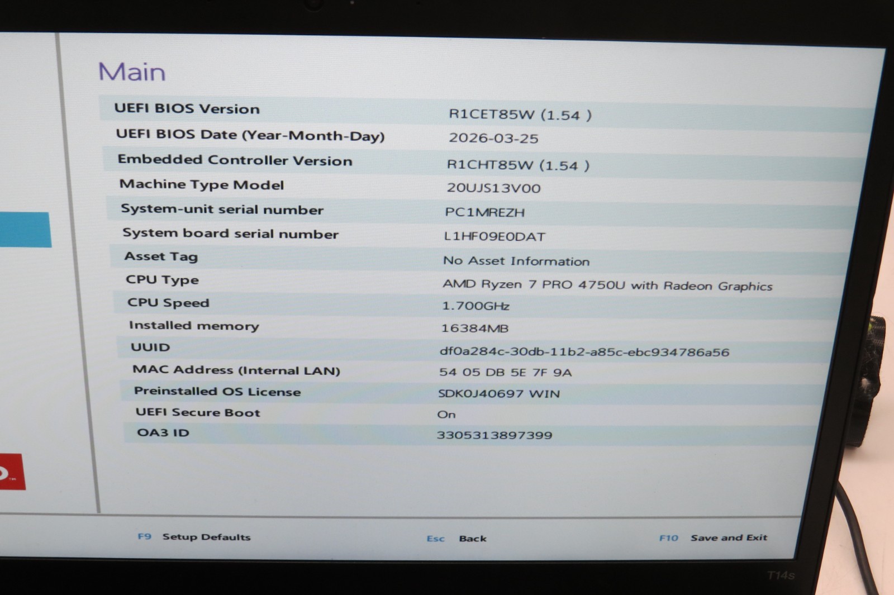Click the AMD Ryzen 7 PRO 4750U value
Viewport: 894px width, 595px height.
[607, 285]
